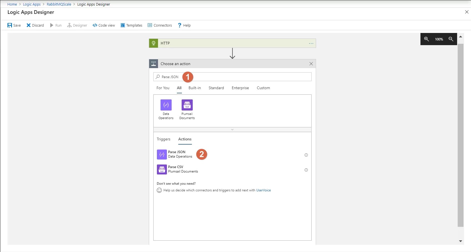Click the search magnifier icon
This screenshot has height=252, width=471.
click(x=158, y=77)
